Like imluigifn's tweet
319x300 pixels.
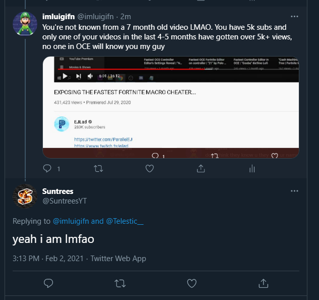click(x=149, y=169)
